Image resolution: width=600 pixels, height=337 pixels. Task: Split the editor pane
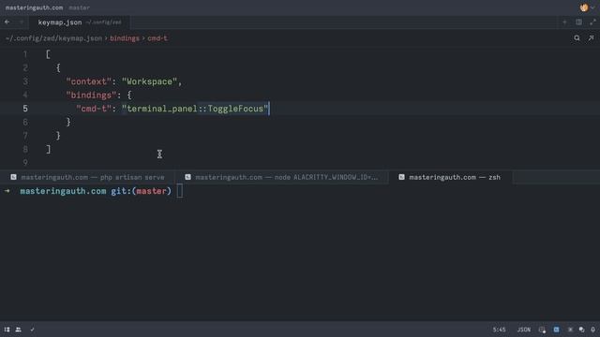(x=578, y=22)
